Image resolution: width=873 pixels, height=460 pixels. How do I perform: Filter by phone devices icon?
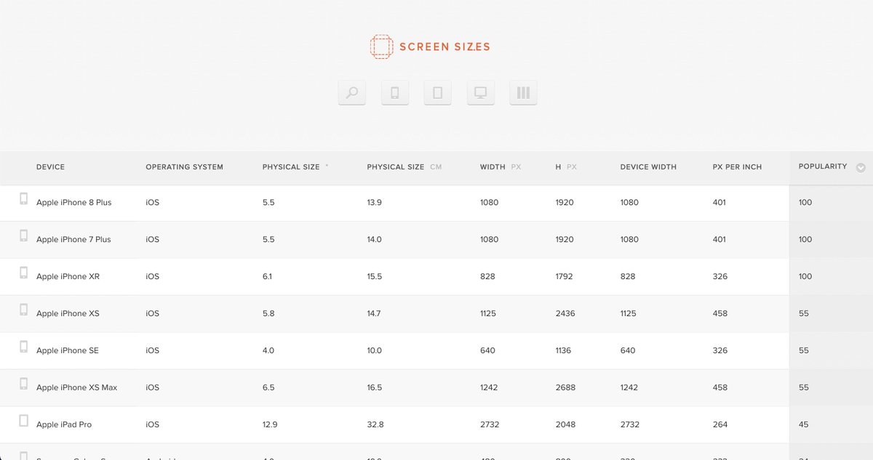click(x=395, y=92)
